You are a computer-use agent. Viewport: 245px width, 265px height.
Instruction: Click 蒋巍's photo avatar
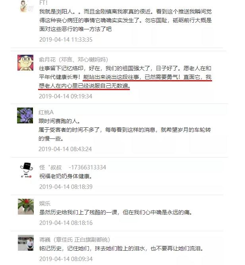pyautogui.click(x=26, y=243)
